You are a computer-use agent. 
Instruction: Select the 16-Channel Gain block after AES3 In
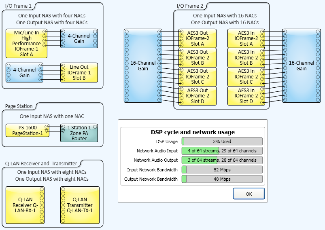pyautogui.click(x=302, y=65)
